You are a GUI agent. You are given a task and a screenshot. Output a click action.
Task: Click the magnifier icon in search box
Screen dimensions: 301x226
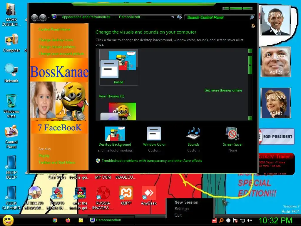pyautogui.click(x=252, y=17)
